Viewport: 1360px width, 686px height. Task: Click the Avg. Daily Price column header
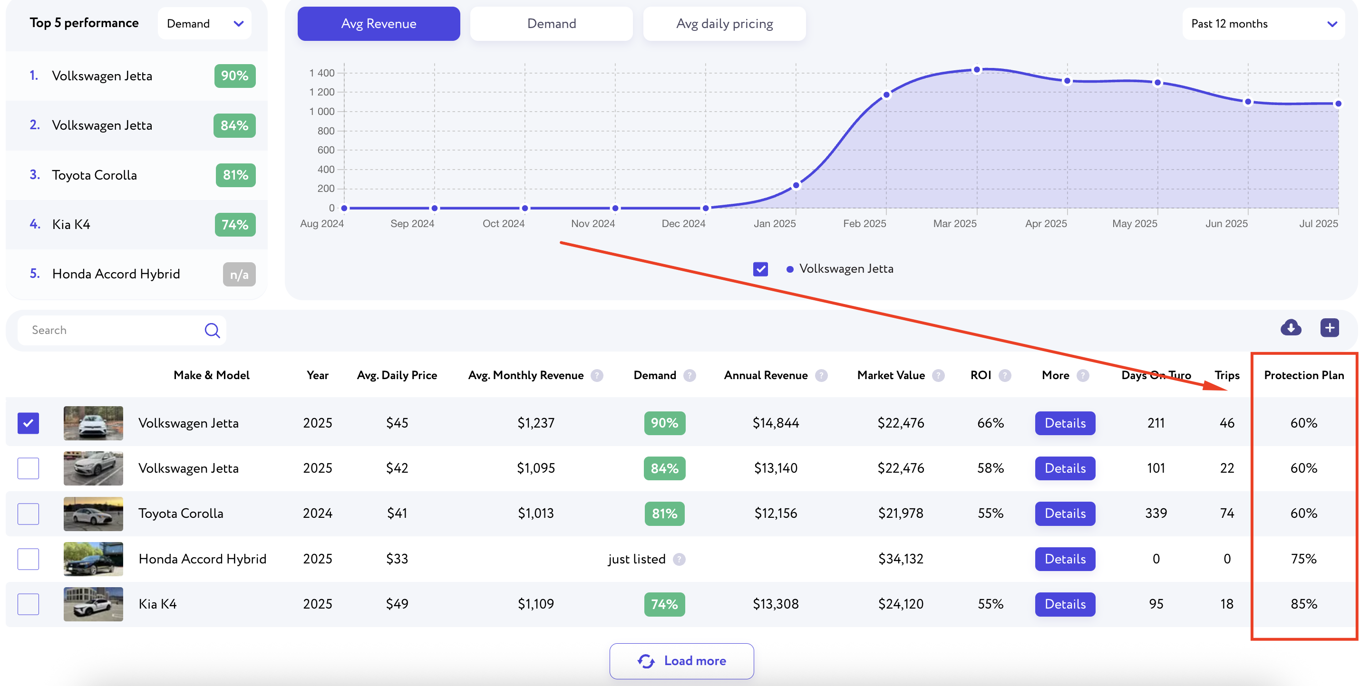397,375
